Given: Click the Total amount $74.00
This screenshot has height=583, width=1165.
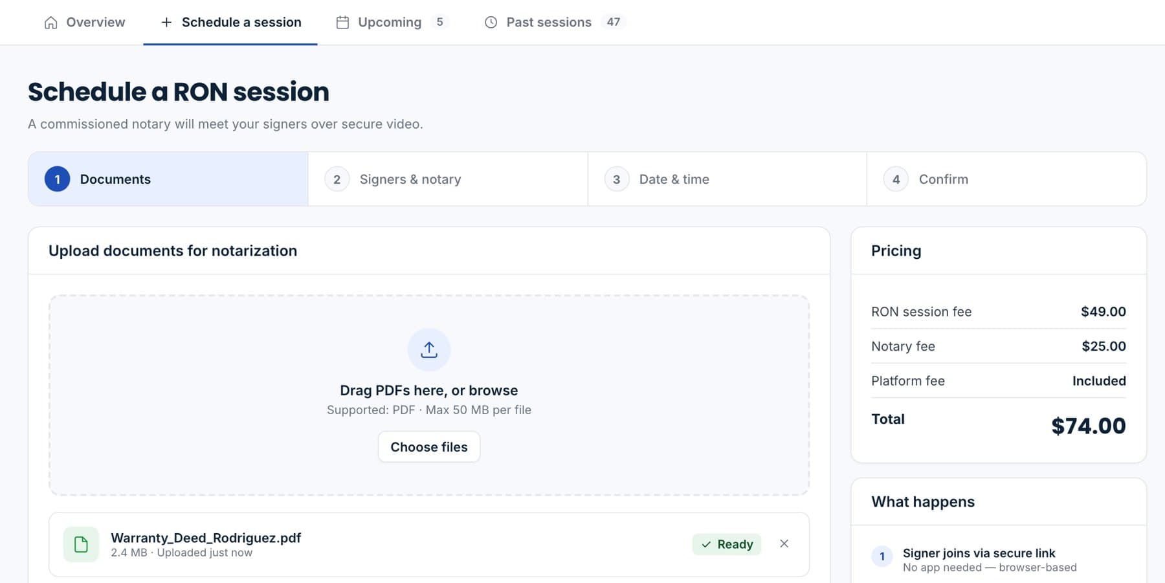Looking at the screenshot, I should pos(1089,426).
